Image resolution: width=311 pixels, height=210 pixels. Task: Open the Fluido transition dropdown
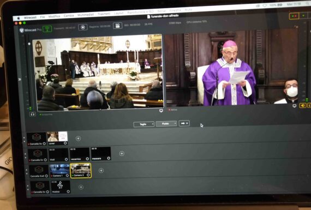click(166, 124)
